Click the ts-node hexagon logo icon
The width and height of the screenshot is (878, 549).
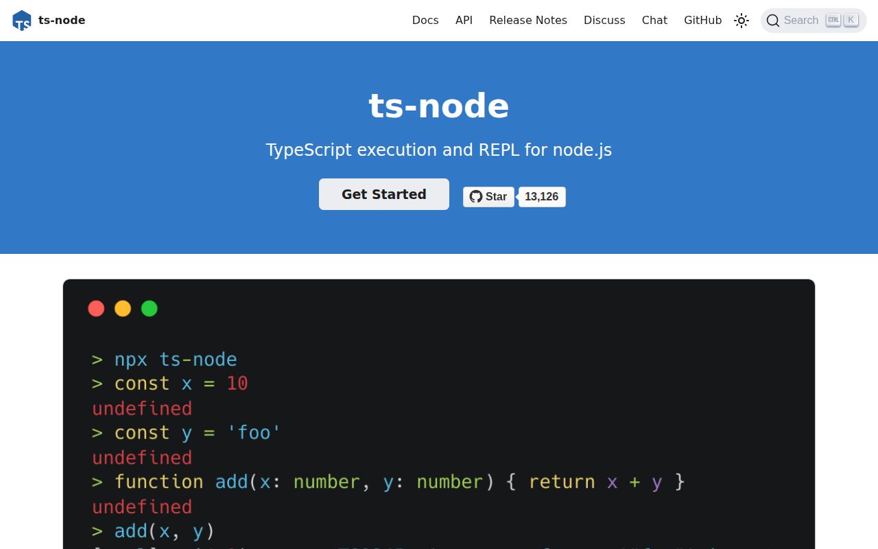point(22,21)
